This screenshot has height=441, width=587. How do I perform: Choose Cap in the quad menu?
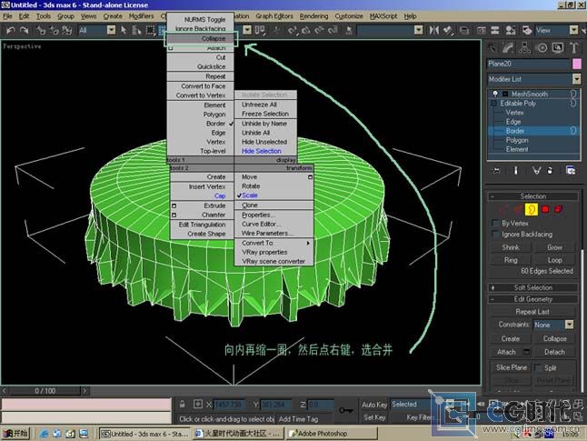220,196
